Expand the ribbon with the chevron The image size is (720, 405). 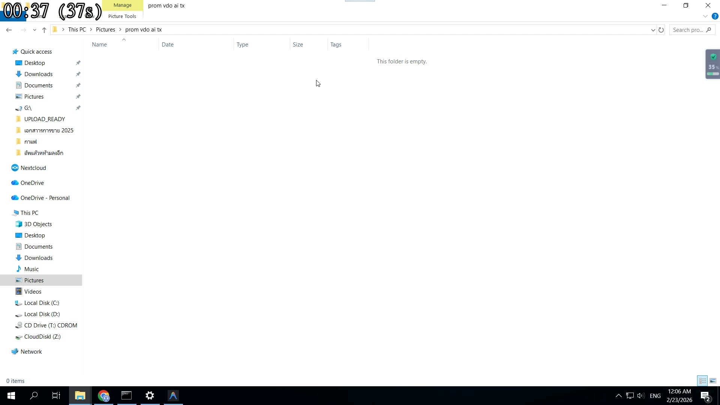point(705,16)
